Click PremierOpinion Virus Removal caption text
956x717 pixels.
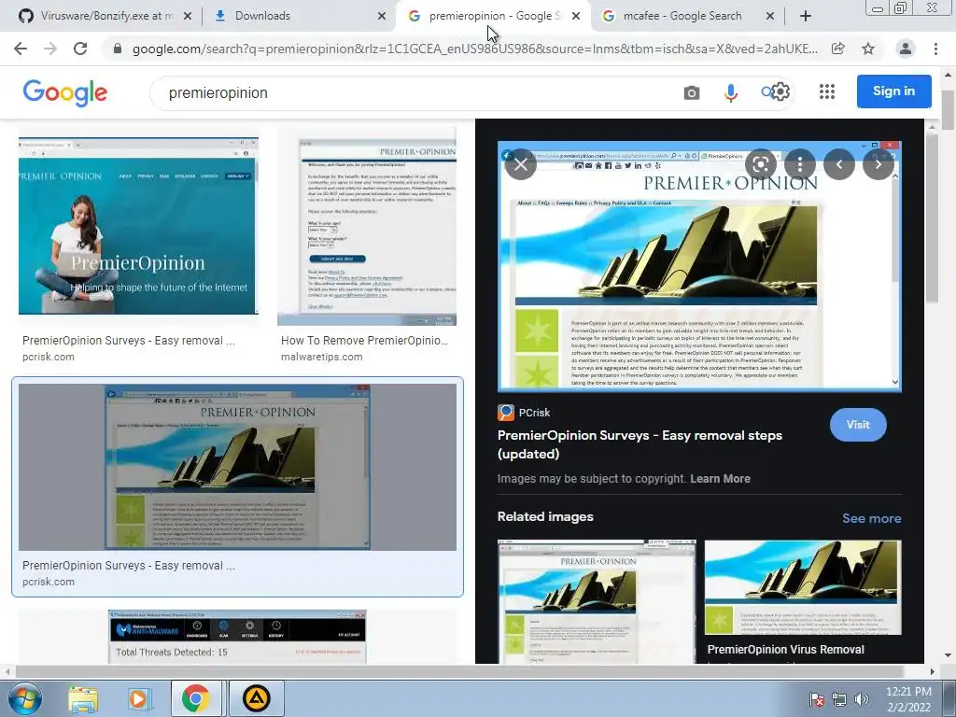tap(785, 650)
